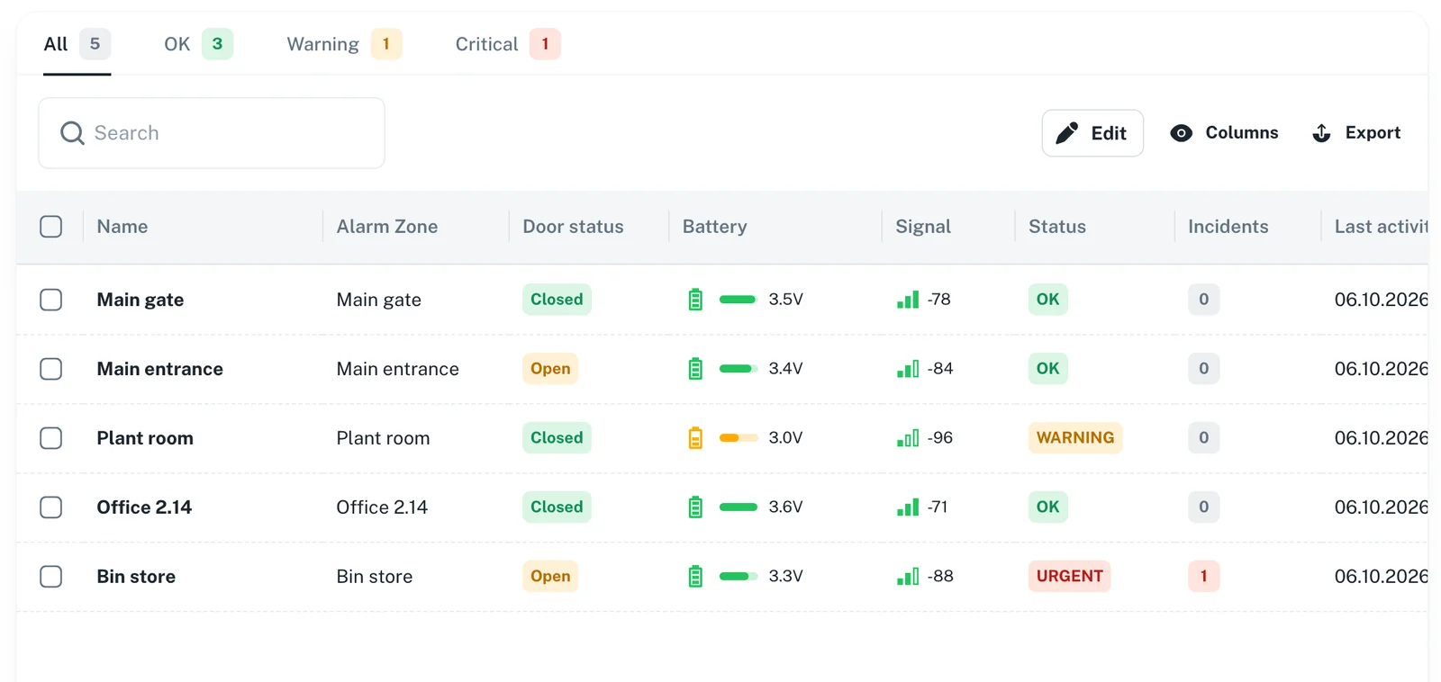Switch to the Critical tab
Viewport: 1441px width, 682px height.
pos(508,44)
